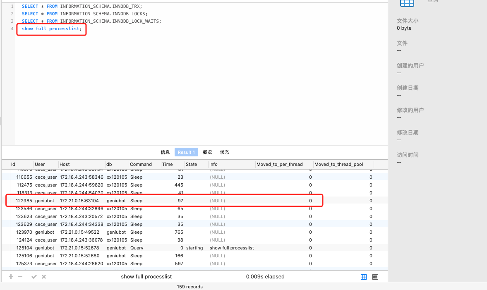Apply changes with checkmark icon

(x=34, y=277)
